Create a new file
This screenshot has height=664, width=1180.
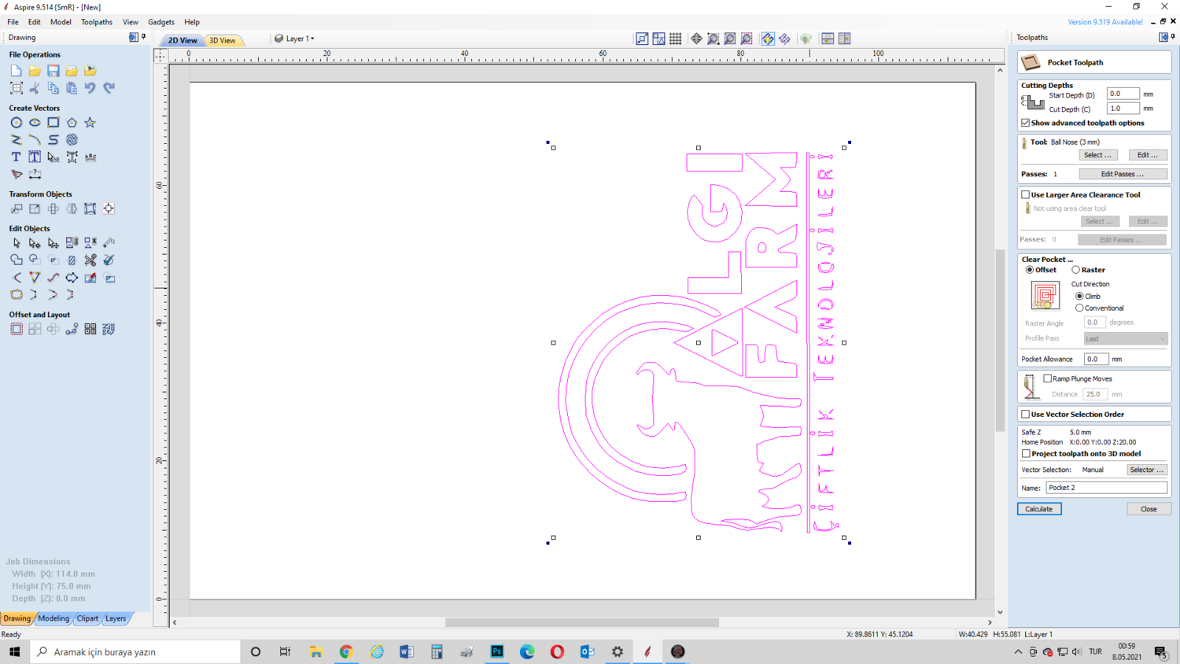click(x=16, y=71)
